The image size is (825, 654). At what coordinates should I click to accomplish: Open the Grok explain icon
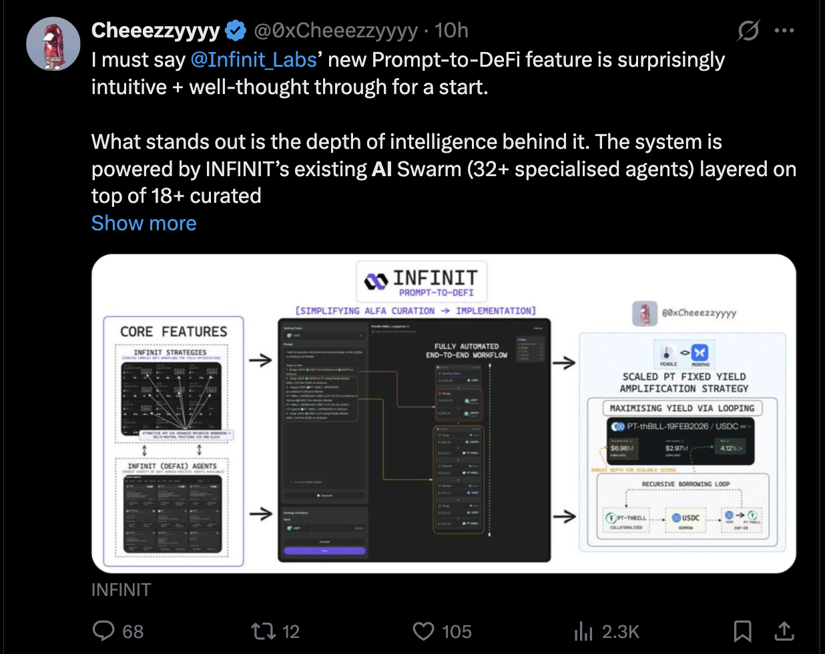pyautogui.click(x=749, y=31)
